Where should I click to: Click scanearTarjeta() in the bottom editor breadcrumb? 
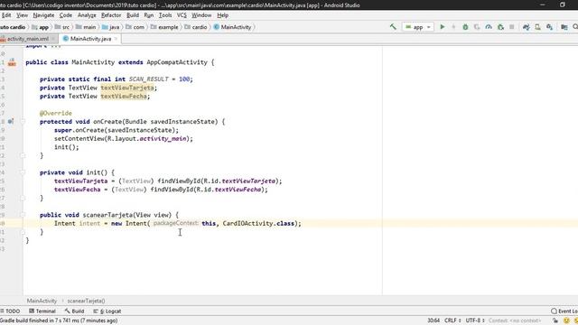pyautogui.click(x=86, y=301)
